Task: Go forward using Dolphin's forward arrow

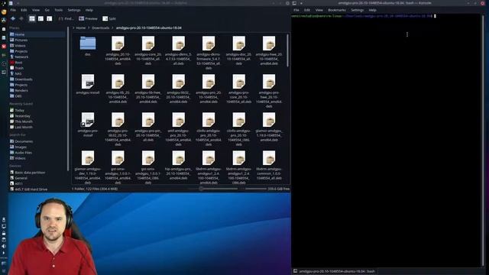Action: click(21, 18)
